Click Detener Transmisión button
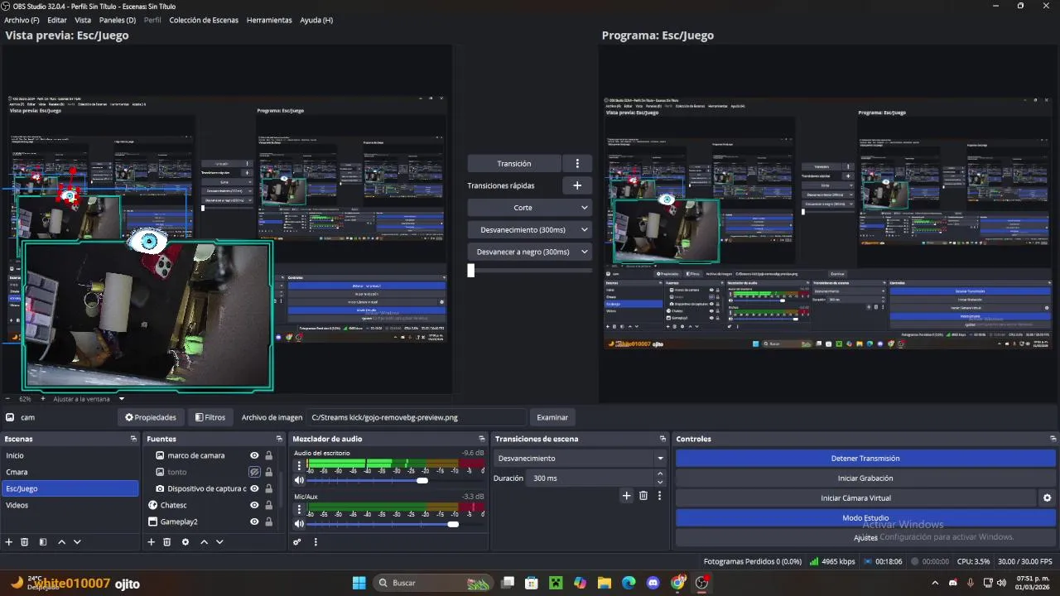Viewport: 1060px width, 596px height. pos(865,459)
